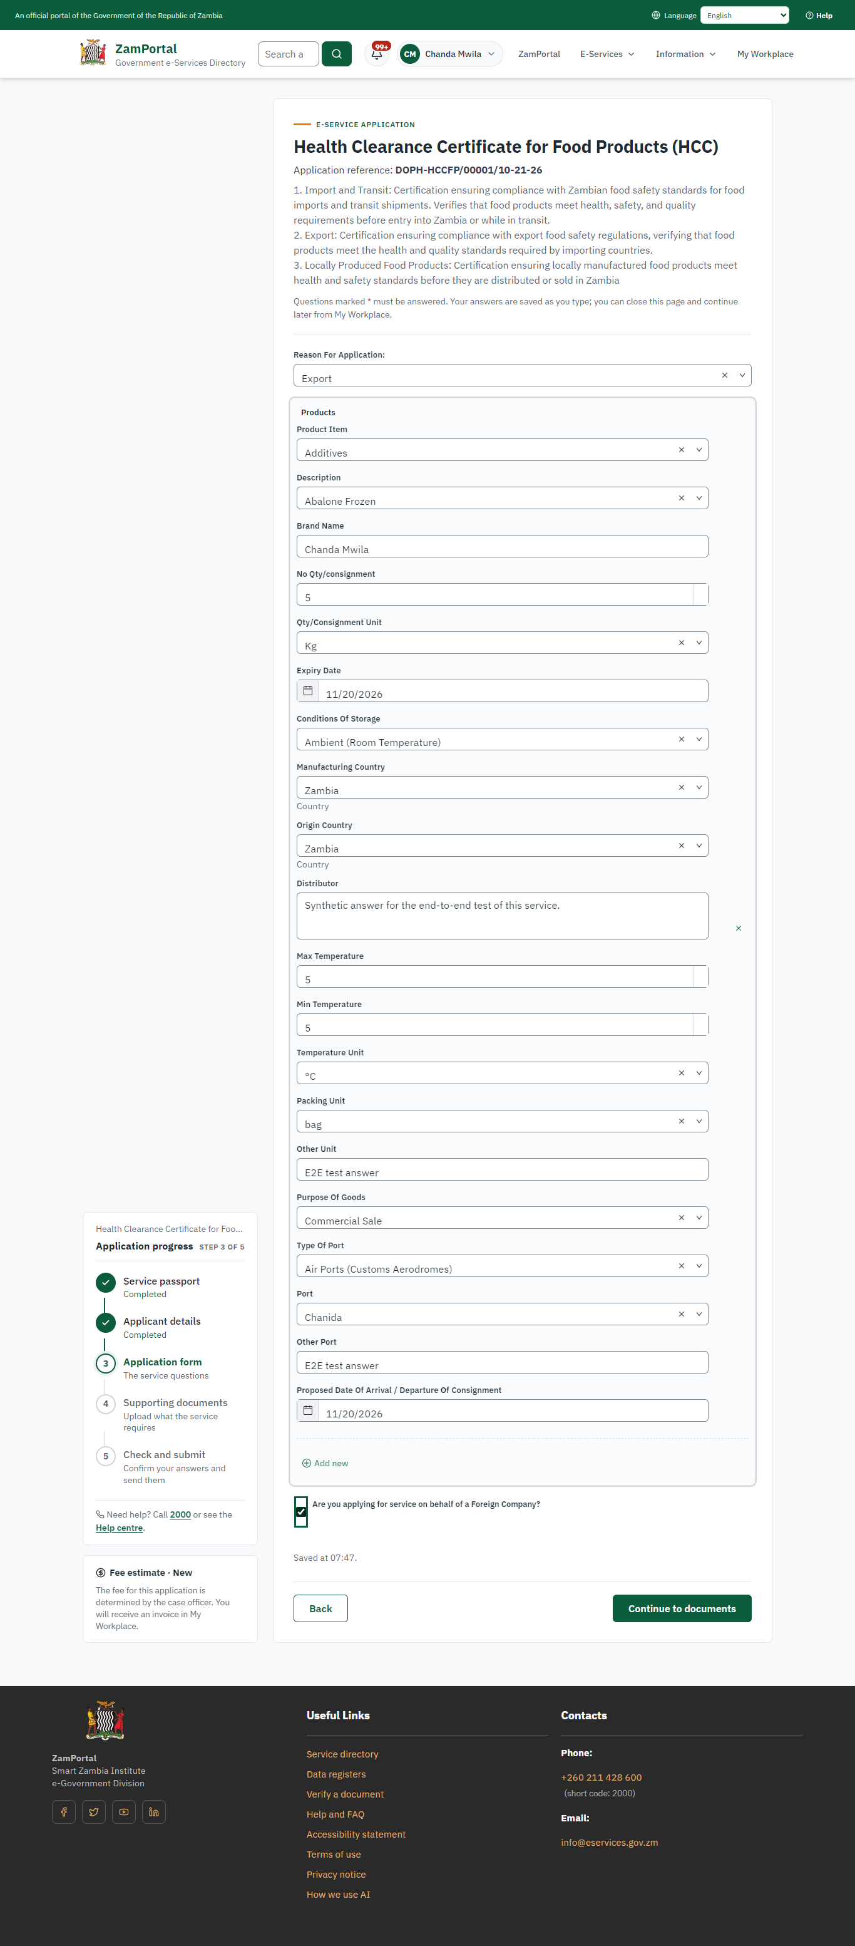Clear the Origin Country Zambia value
Viewport: 855px width, 1946px height.
pyautogui.click(x=682, y=846)
